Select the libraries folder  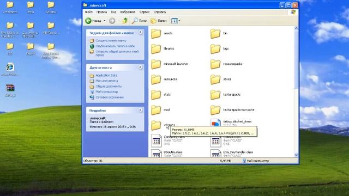coord(163,48)
